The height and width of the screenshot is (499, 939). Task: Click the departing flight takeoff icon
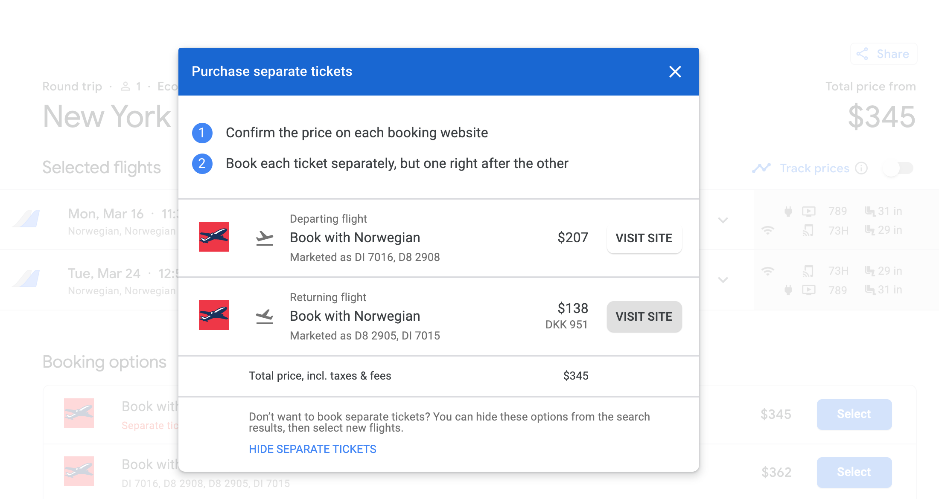[x=265, y=238]
